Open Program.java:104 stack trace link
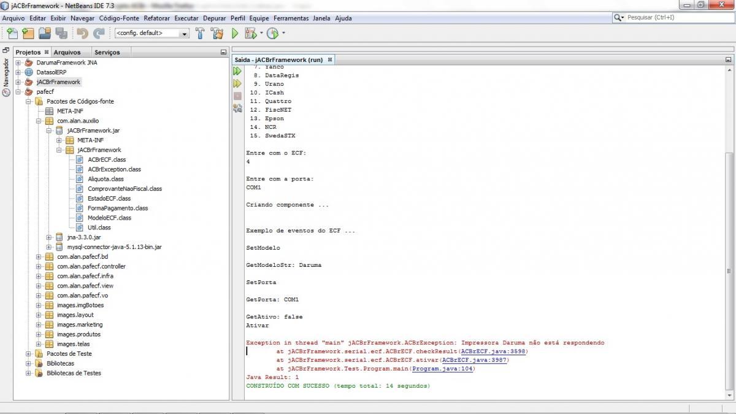This screenshot has height=414, width=736. pyautogui.click(x=443, y=369)
